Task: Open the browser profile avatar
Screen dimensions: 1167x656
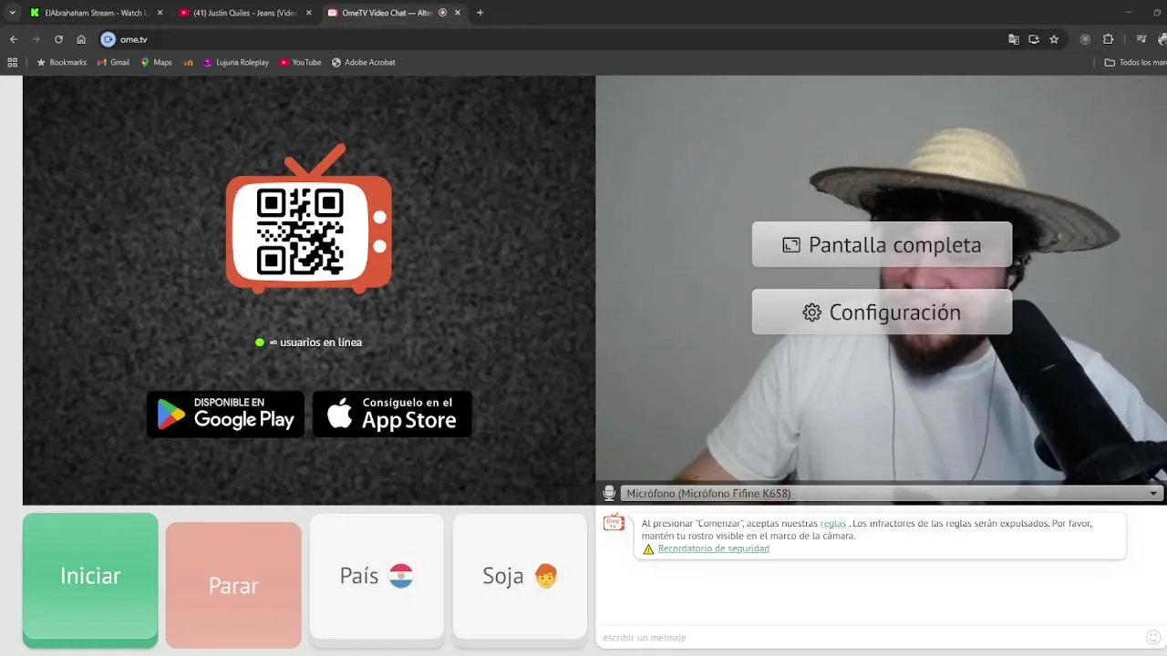Action: (1162, 39)
